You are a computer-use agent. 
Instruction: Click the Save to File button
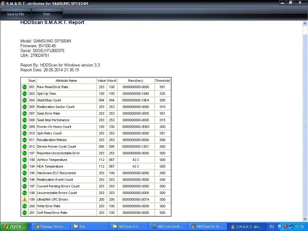click(x=16, y=14)
